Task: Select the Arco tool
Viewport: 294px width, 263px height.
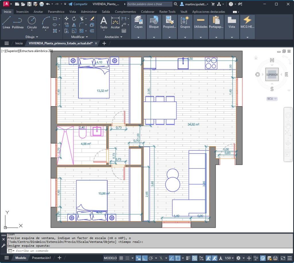Action: coord(45,22)
